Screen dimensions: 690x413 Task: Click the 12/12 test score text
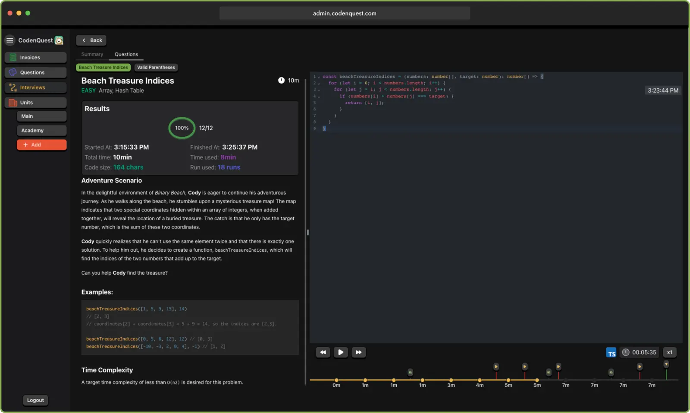click(x=206, y=128)
